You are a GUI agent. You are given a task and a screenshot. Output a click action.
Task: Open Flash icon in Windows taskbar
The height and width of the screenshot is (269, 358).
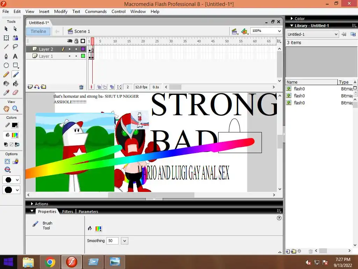pyautogui.click(x=72, y=262)
